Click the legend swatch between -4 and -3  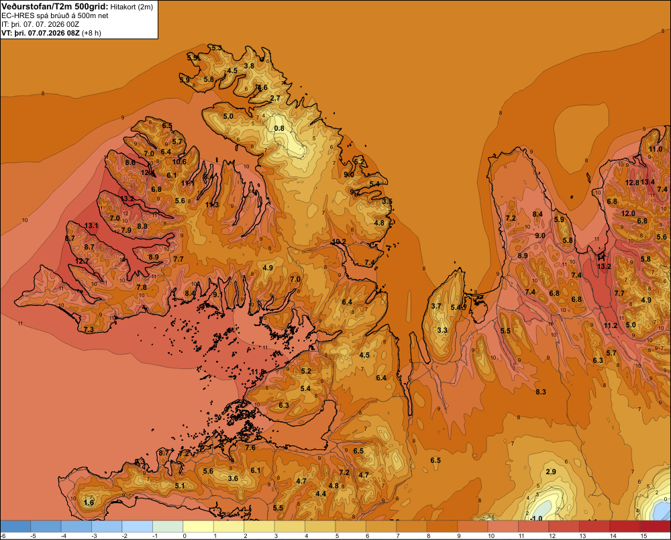tap(76, 527)
